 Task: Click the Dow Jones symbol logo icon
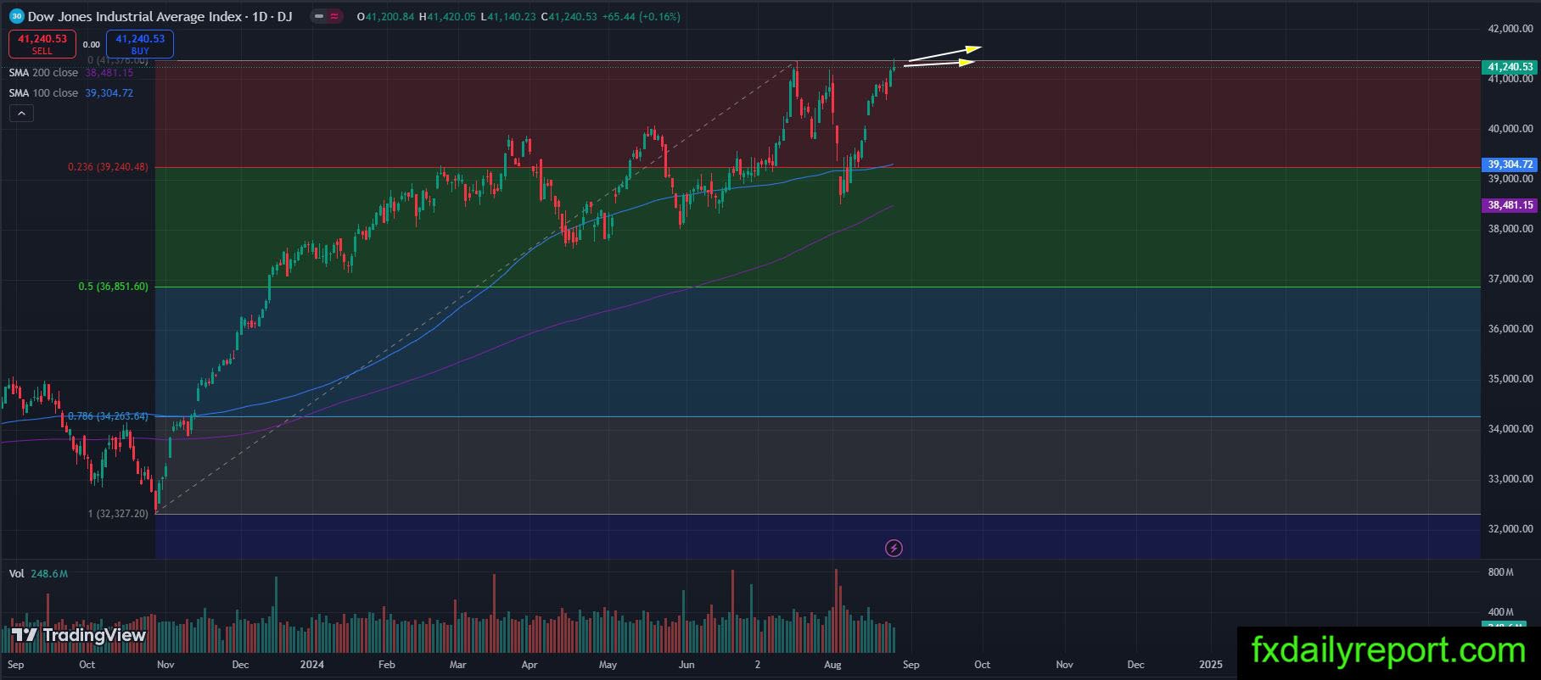pyautogui.click(x=16, y=16)
